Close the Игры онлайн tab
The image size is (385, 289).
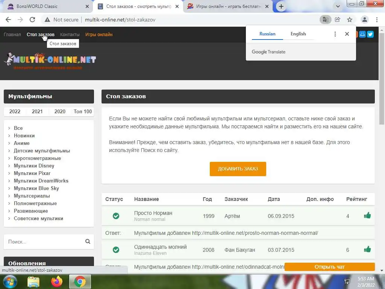(267, 7)
